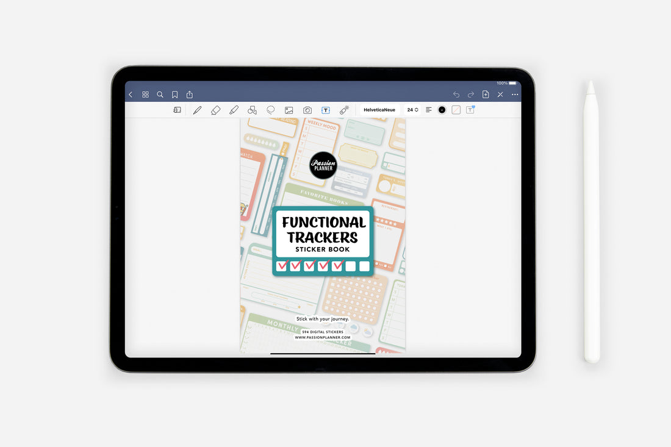Adjust the font size using the 24 stepper
Image resolution: width=671 pixels, height=447 pixels.
412,110
